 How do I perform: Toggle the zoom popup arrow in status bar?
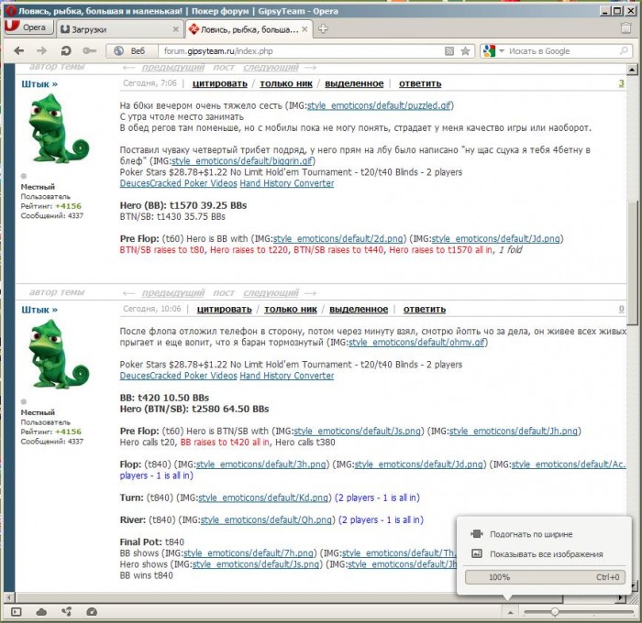510,612
